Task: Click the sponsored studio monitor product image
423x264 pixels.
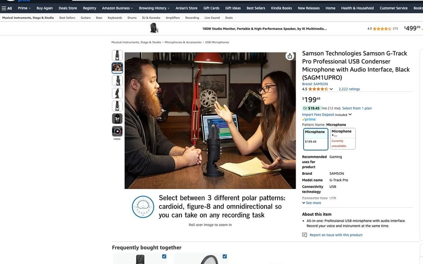Action: click(154, 28)
